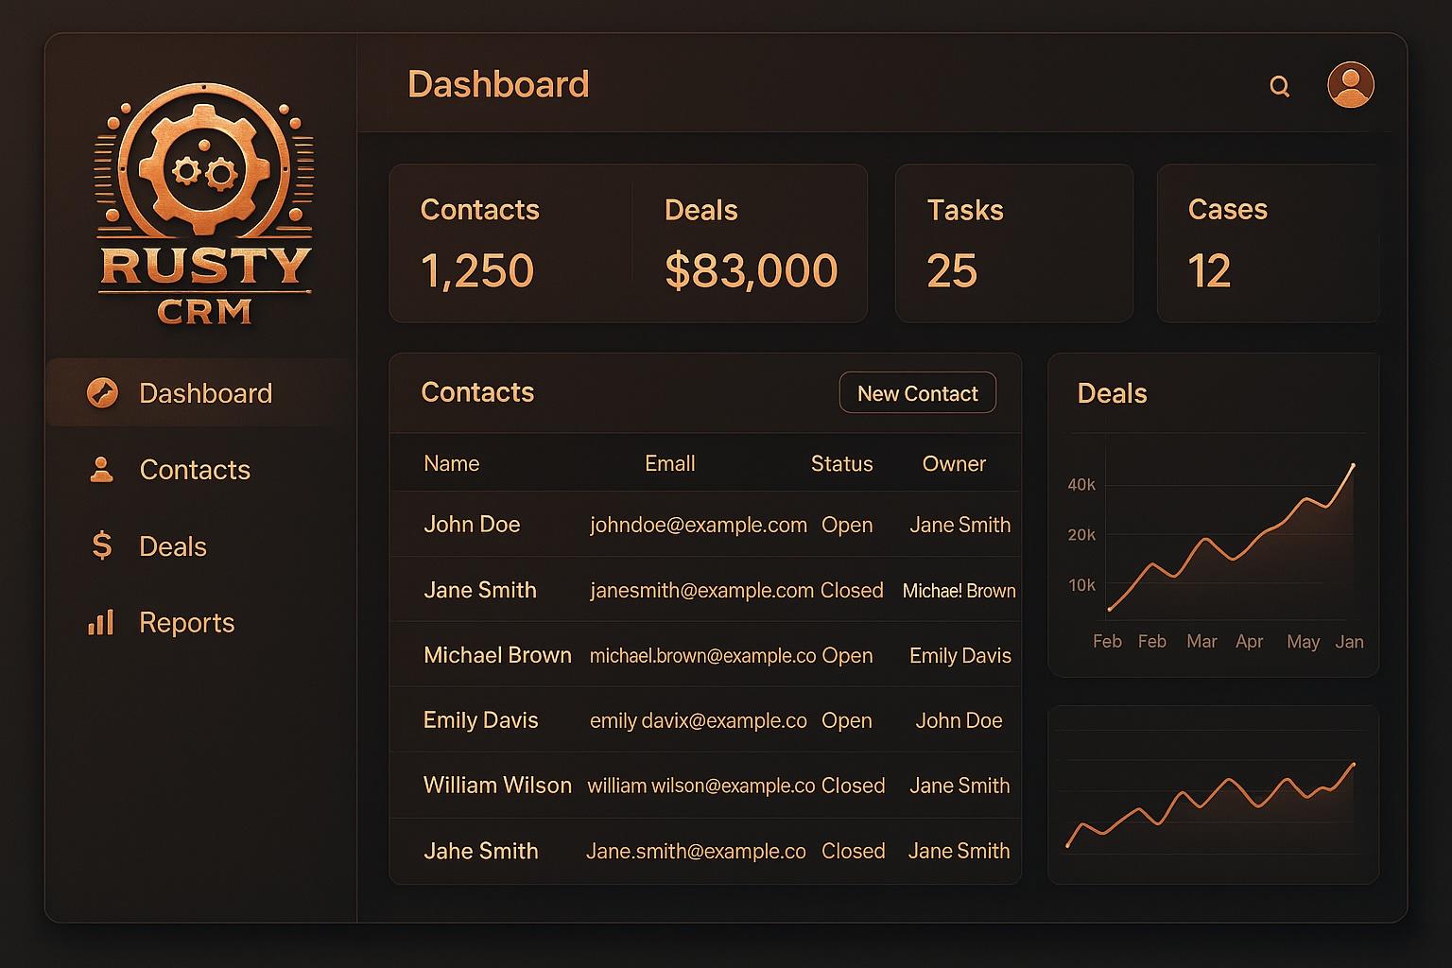Sort the table by Name column header
Viewport: 1452px width, 968px height.
[451, 463]
